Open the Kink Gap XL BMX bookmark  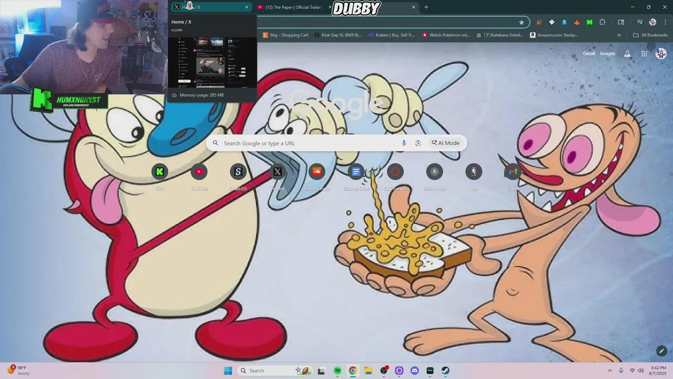click(338, 35)
